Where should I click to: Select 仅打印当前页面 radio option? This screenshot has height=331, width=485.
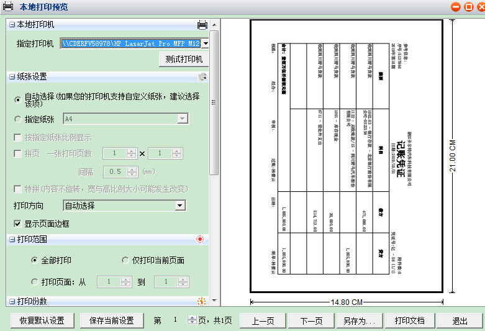(125, 260)
